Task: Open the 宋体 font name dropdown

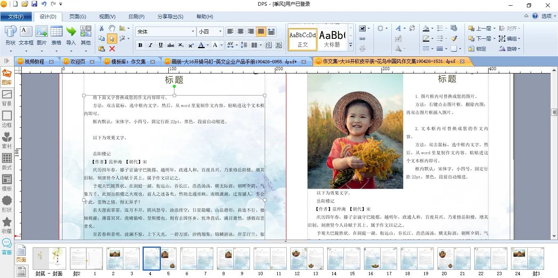Action: pyautogui.click(x=193, y=31)
